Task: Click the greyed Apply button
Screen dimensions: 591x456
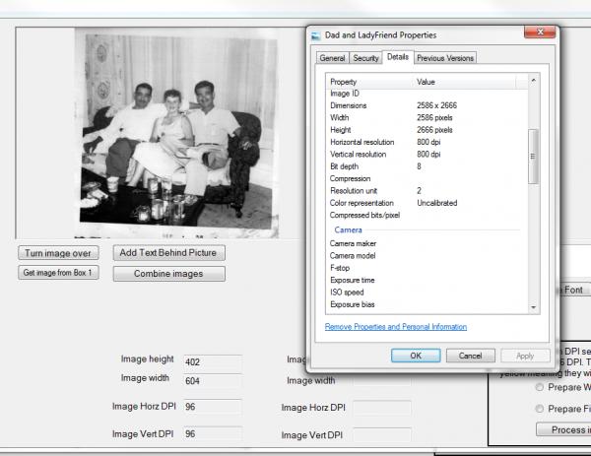Action: [525, 356]
